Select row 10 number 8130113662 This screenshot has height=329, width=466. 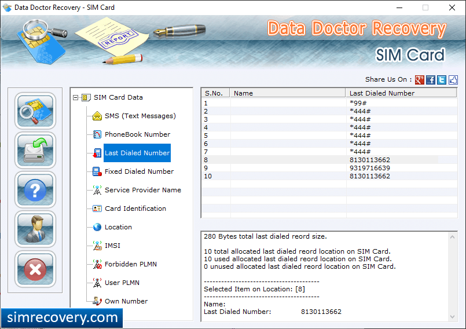point(329,176)
